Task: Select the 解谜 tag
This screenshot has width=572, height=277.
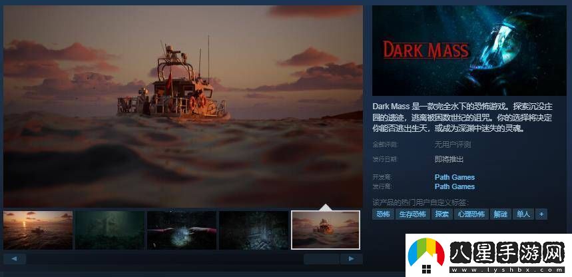Action: click(x=500, y=214)
